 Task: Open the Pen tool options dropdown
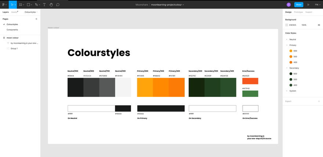(40, 5)
